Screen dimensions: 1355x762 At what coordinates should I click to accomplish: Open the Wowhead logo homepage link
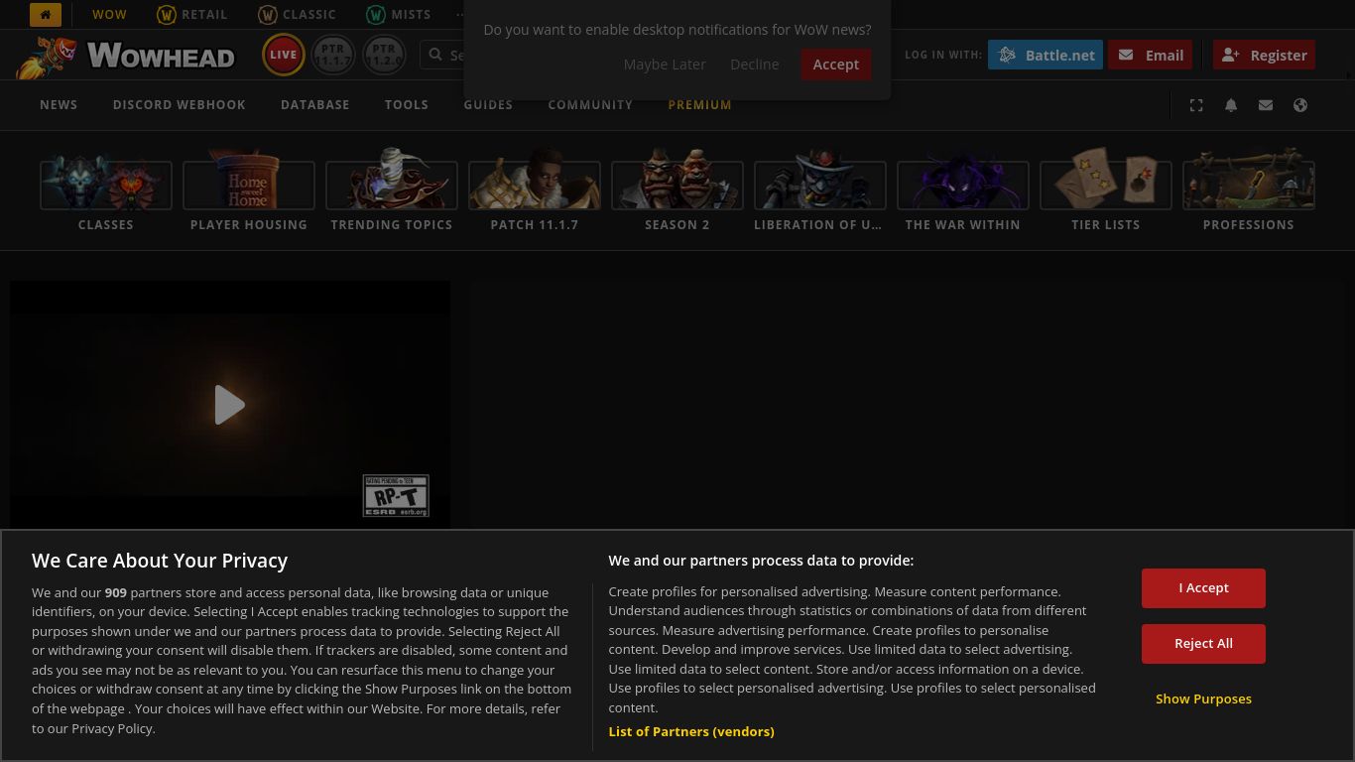126,56
